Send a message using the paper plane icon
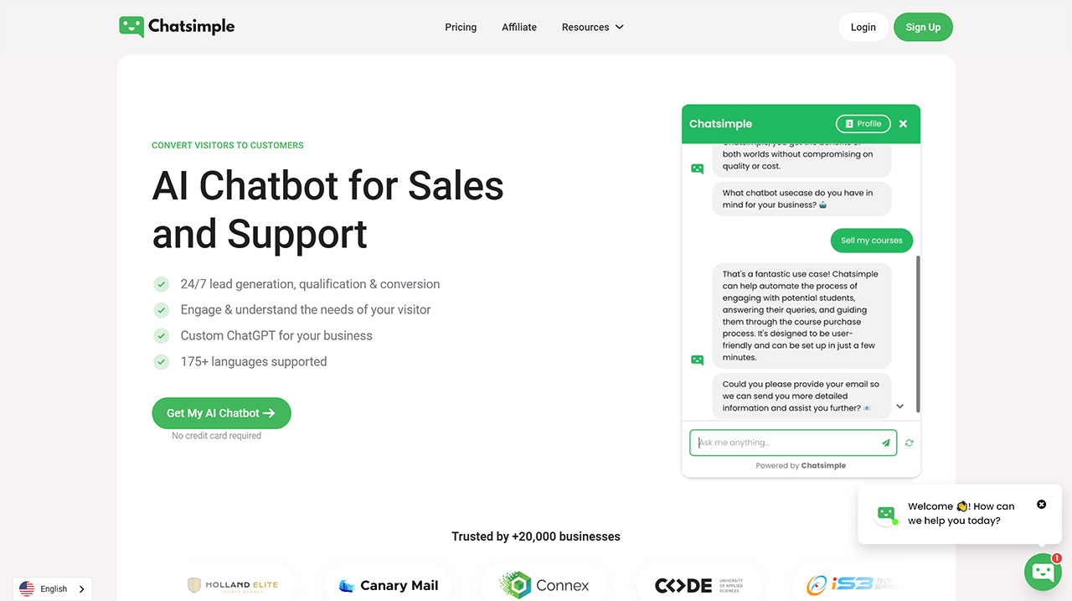The image size is (1072, 601). click(885, 443)
